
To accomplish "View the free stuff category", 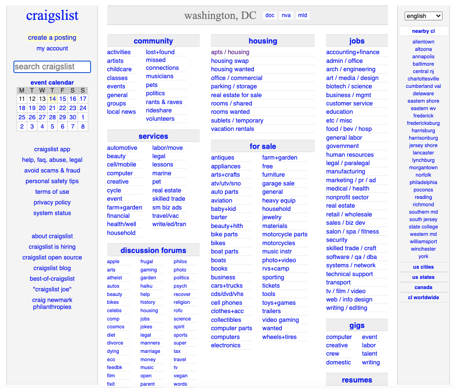I will (x=267, y=166).
